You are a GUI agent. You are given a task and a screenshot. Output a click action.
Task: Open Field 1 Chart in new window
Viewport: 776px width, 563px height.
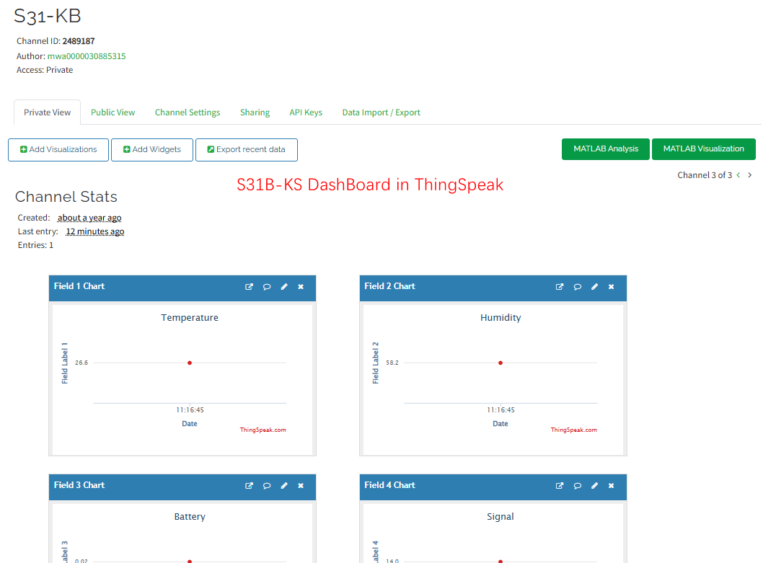coord(249,287)
